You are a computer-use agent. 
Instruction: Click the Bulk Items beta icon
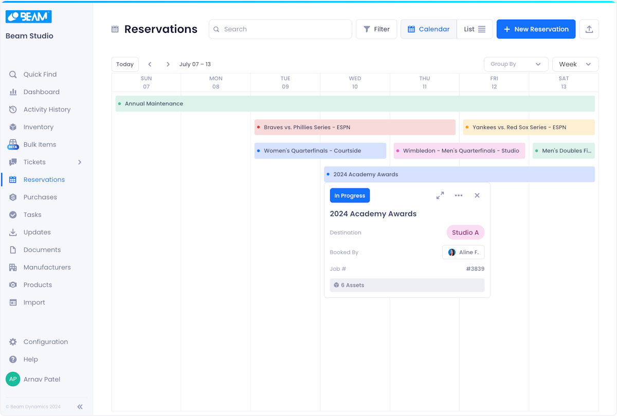[13, 144]
